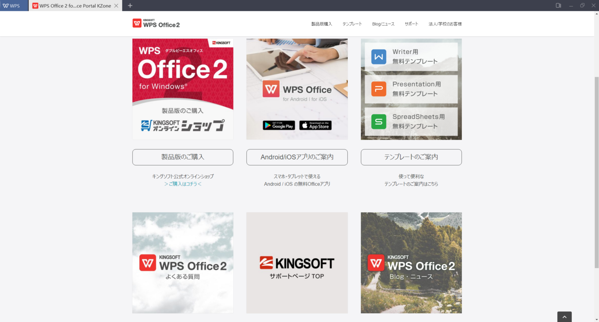Click the scrollbar up arrow
This screenshot has height=322, width=599.
point(596,14)
